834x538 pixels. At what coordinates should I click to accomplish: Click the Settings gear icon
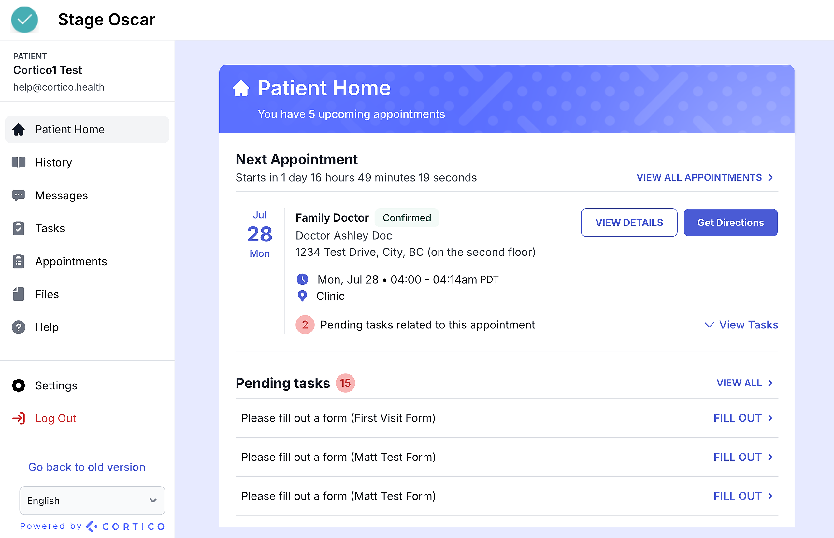point(19,385)
